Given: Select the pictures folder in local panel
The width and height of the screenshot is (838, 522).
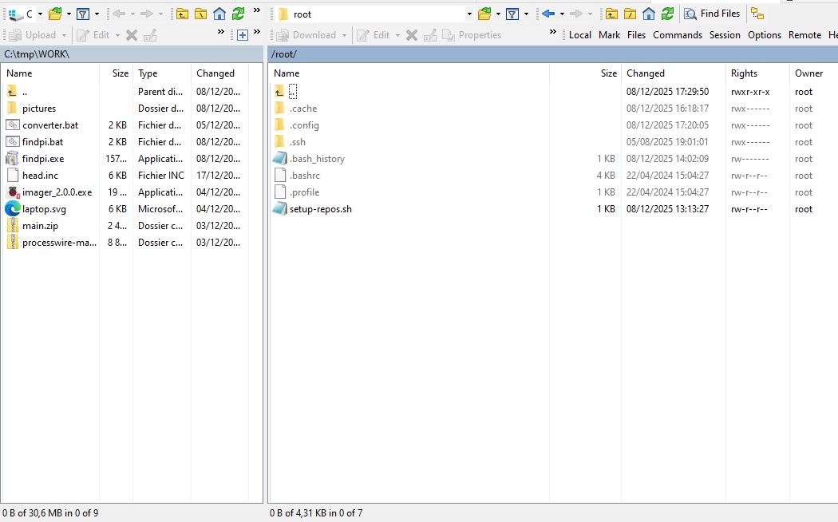Looking at the screenshot, I should [39, 109].
